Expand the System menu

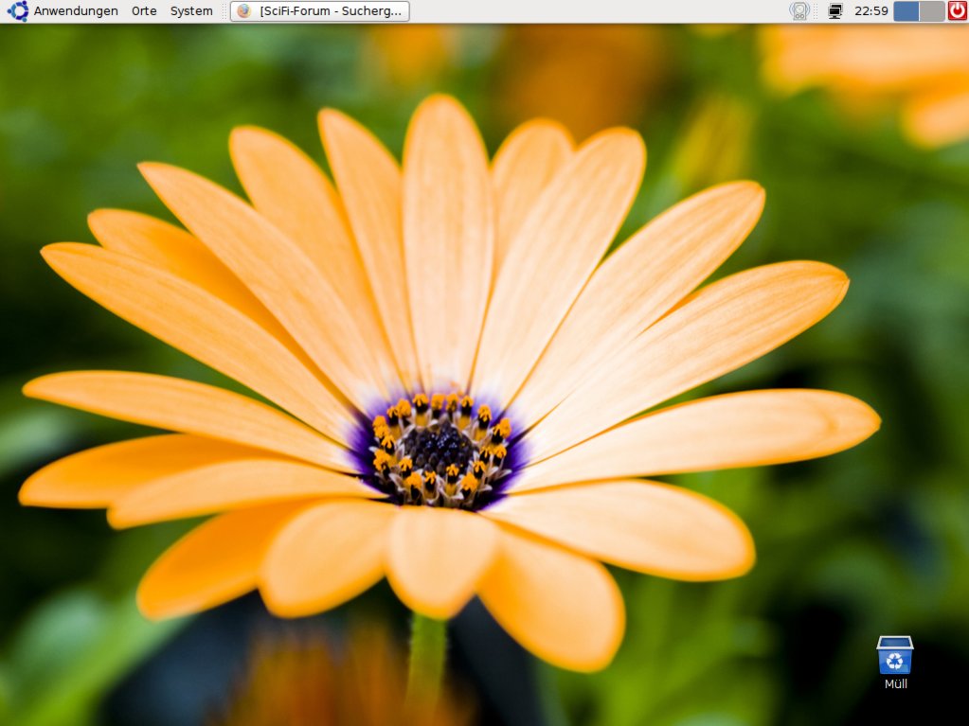191,11
